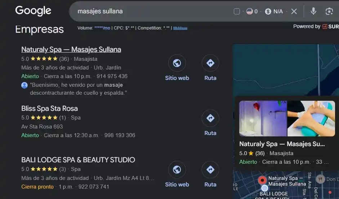
Task: Open the Naturaly Spa — Masajes Sullana listing title
Action: [x=71, y=49]
